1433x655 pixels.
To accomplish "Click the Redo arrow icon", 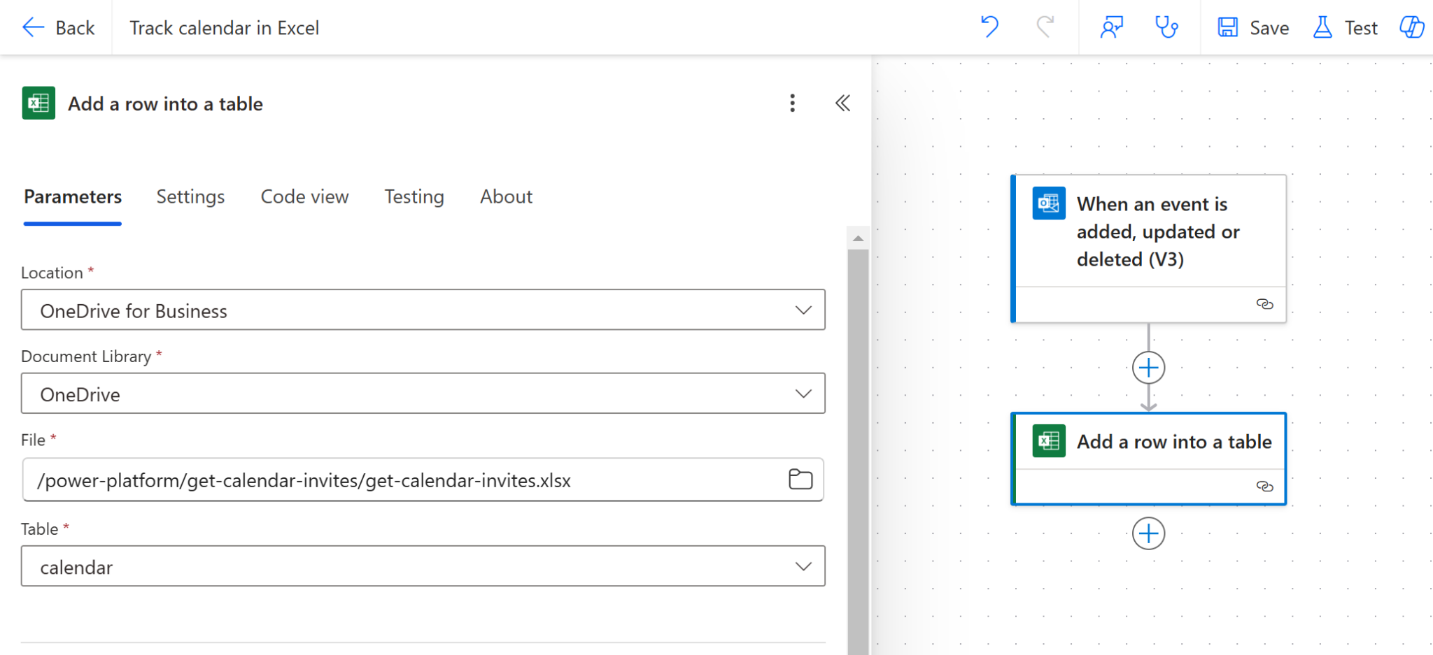I will (1045, 27).
